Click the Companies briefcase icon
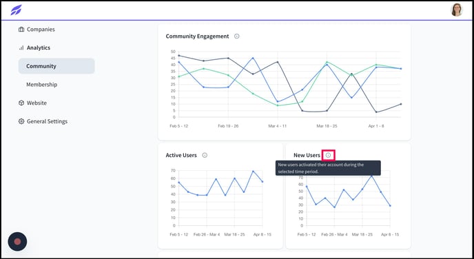The width and height of the screenshot is (474, 259). click(x=21, y=30)
